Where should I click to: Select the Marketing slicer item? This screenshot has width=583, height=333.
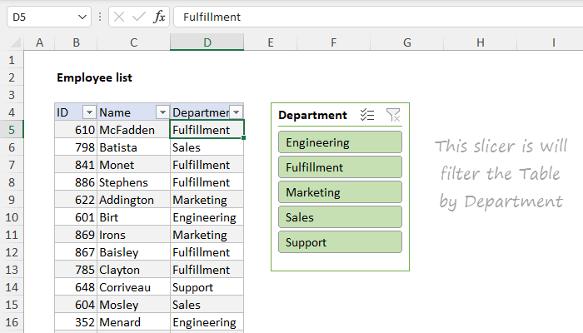(341, 192)
